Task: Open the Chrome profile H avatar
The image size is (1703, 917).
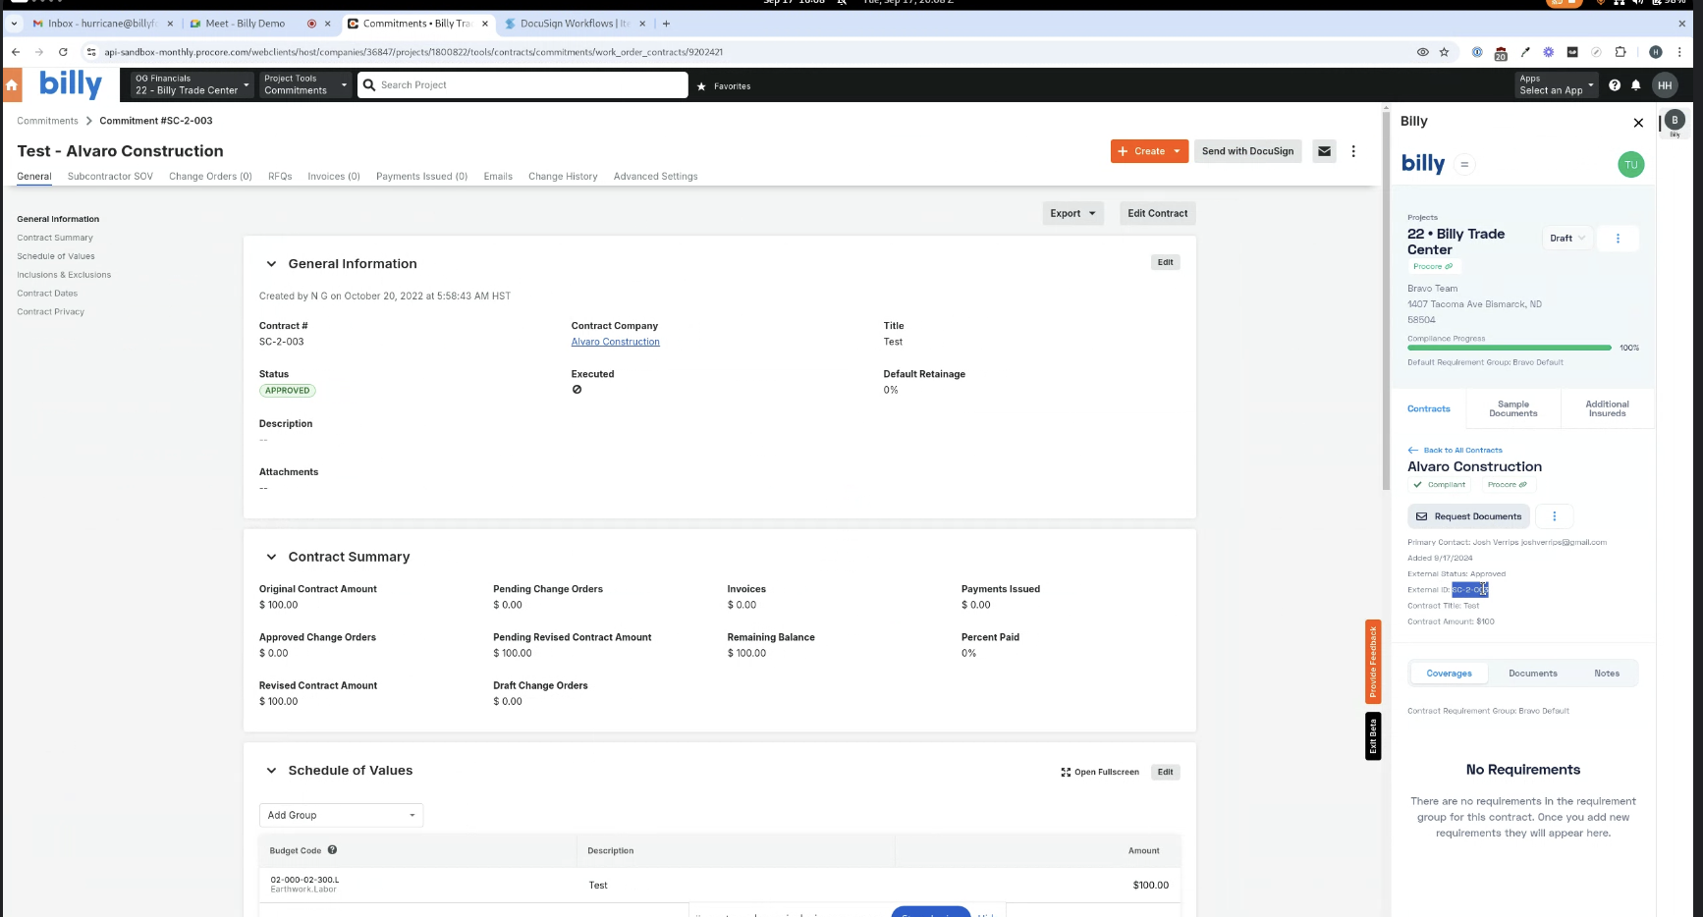Action: pos(1656,52)
